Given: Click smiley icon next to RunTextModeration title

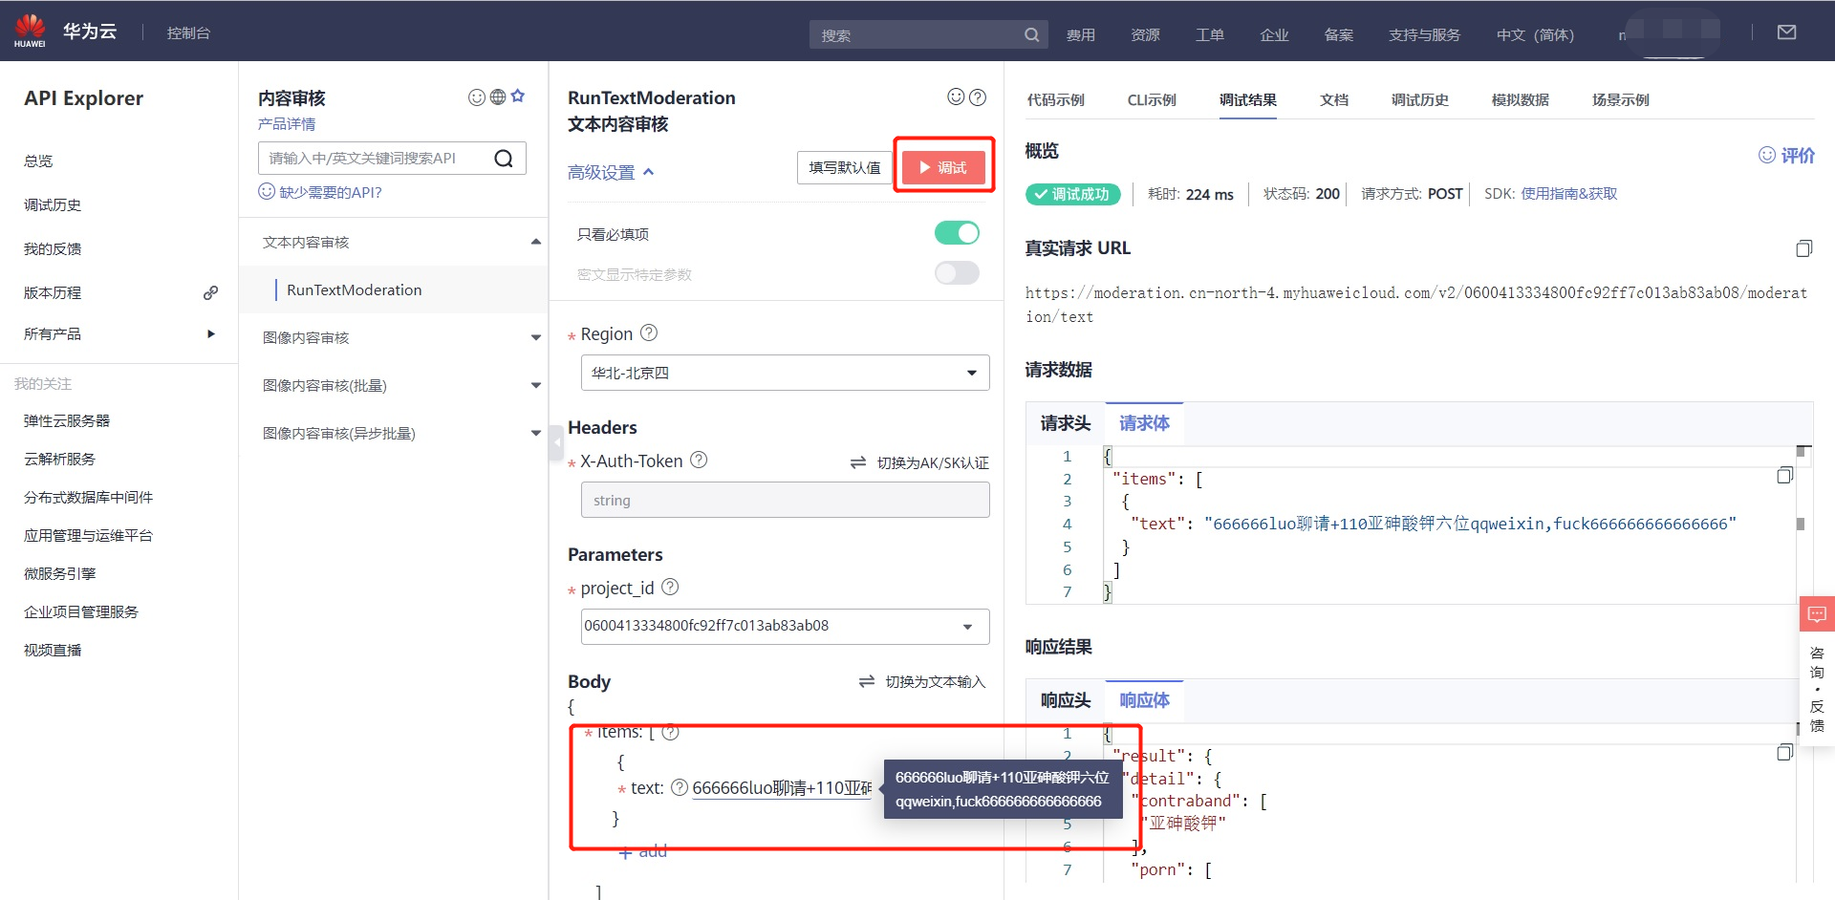Looking at the screenshot, I should point(956,96).
